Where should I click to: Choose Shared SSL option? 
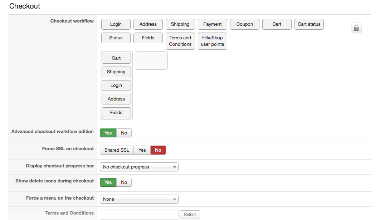pos(117,150)
